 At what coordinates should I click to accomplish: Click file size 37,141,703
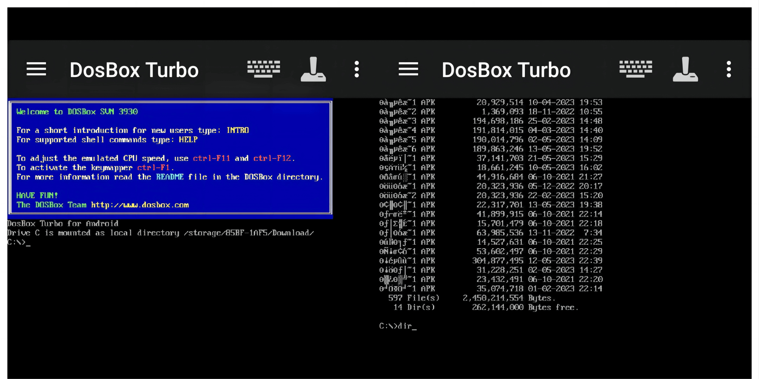click(x=500, y=158)
